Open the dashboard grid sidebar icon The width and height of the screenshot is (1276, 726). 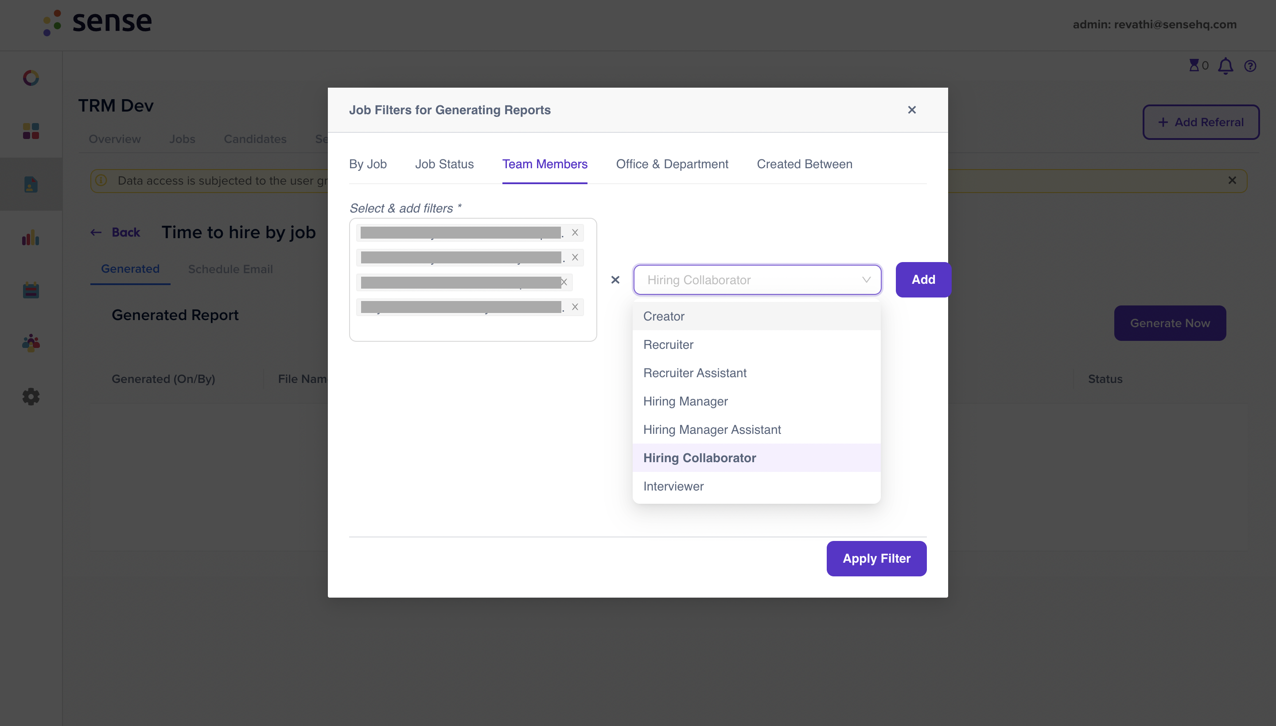tap(31, 131)
